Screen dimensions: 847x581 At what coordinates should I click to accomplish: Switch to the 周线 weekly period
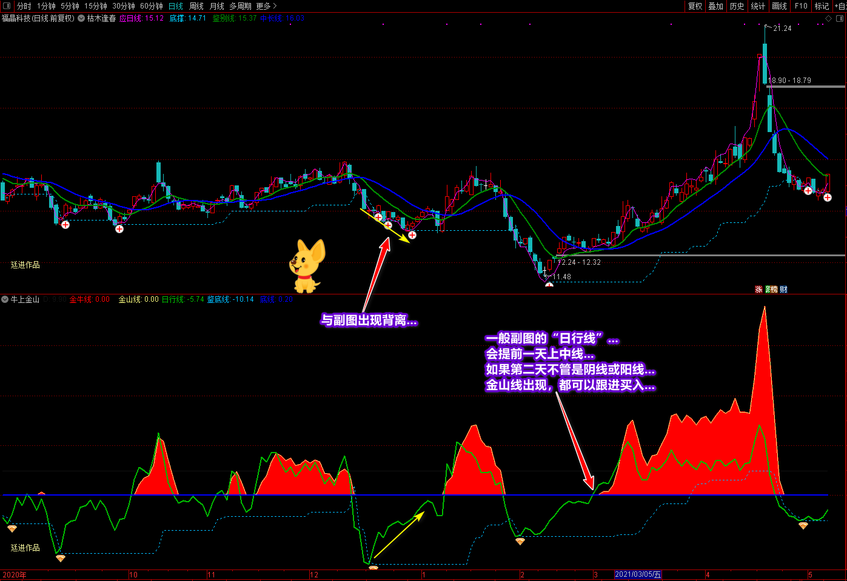[x=196, y=6]
